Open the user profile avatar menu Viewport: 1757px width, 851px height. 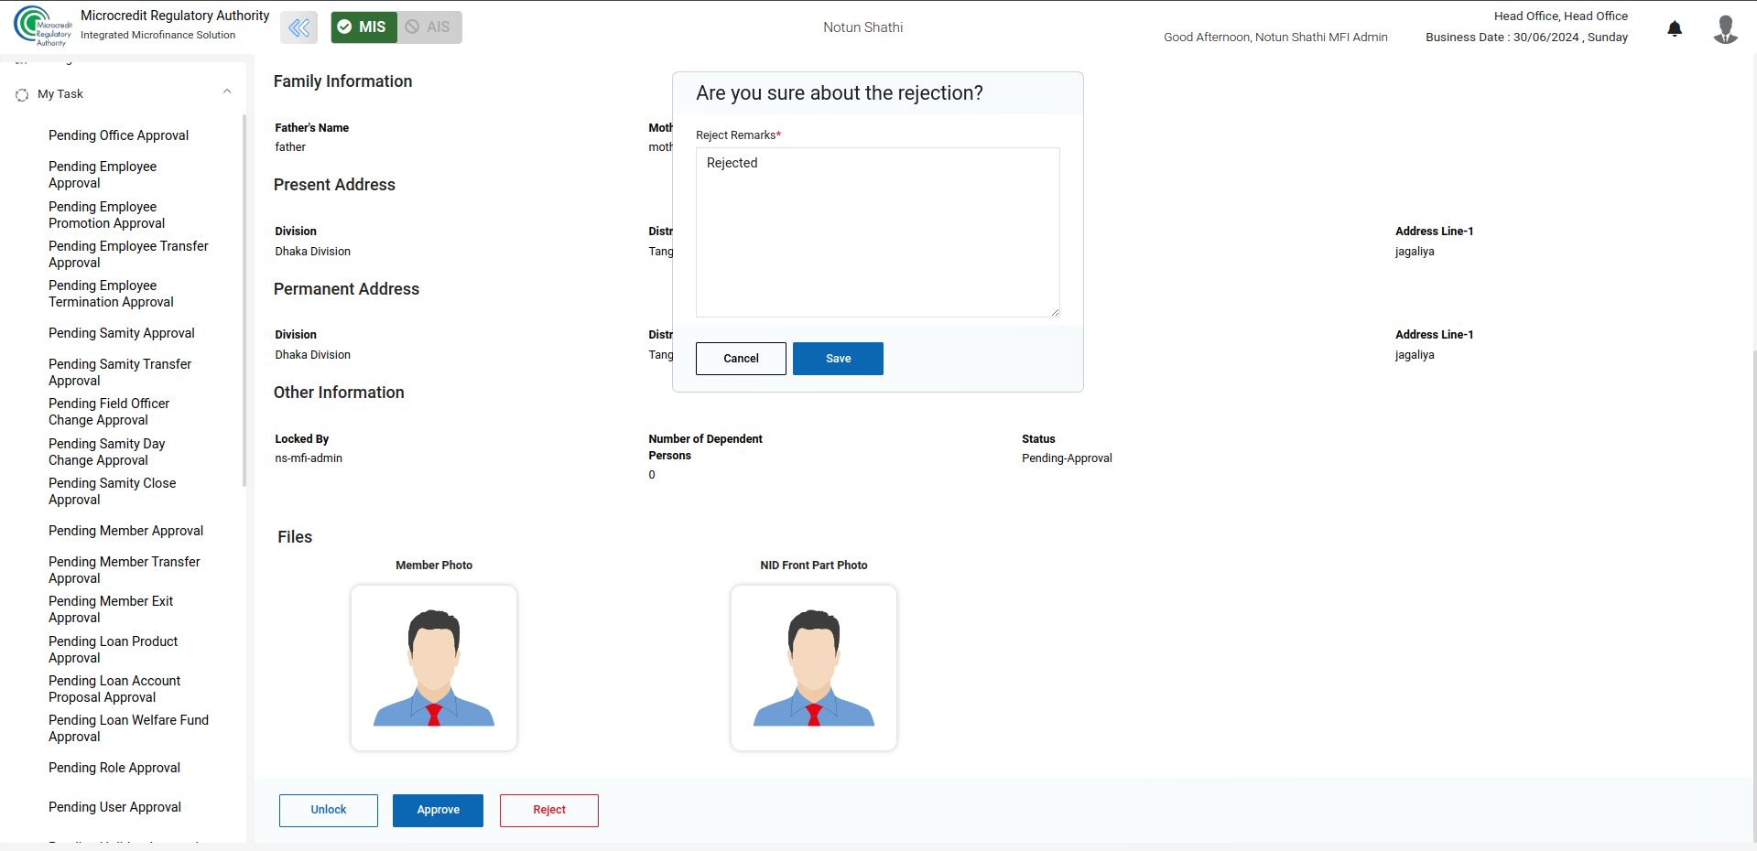pos(1725,28)
